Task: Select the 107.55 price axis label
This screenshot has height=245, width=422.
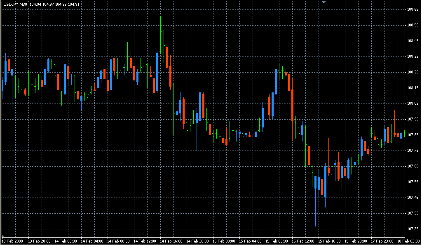Action: click(x=413, y=182)
